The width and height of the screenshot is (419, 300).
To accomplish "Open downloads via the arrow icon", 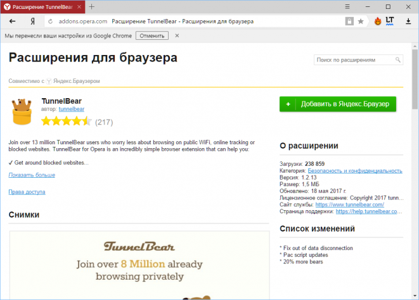I will [408, 22].
